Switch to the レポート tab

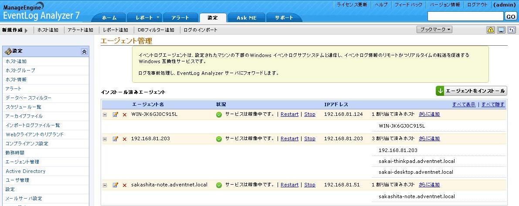point(144,18)
